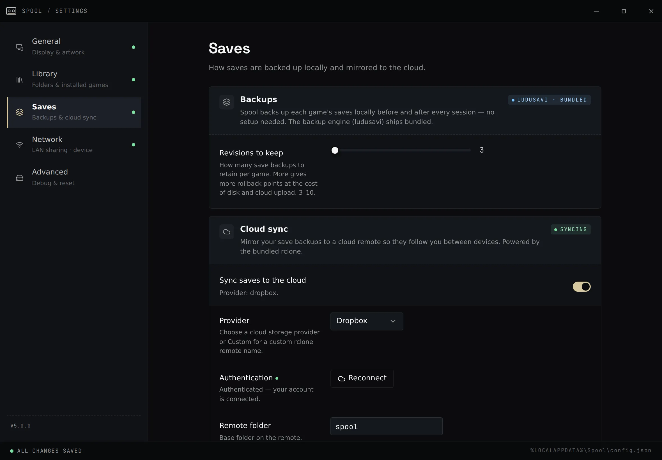The image size is (662, 460).
Task: Switch to the Advanced settings section
Action: pos(74,178)
